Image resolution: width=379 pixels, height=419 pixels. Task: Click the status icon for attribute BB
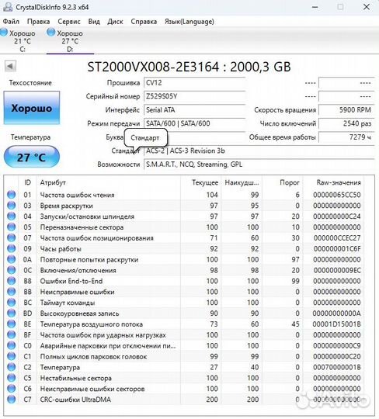tap(11, 292)
